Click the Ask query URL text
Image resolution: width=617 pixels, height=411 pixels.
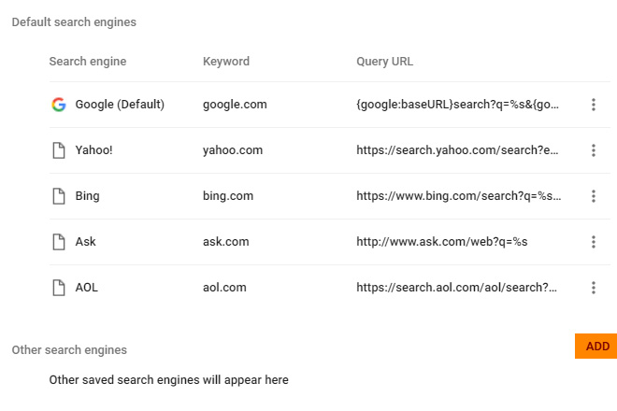pyautogui.click(x=441, y=242)
